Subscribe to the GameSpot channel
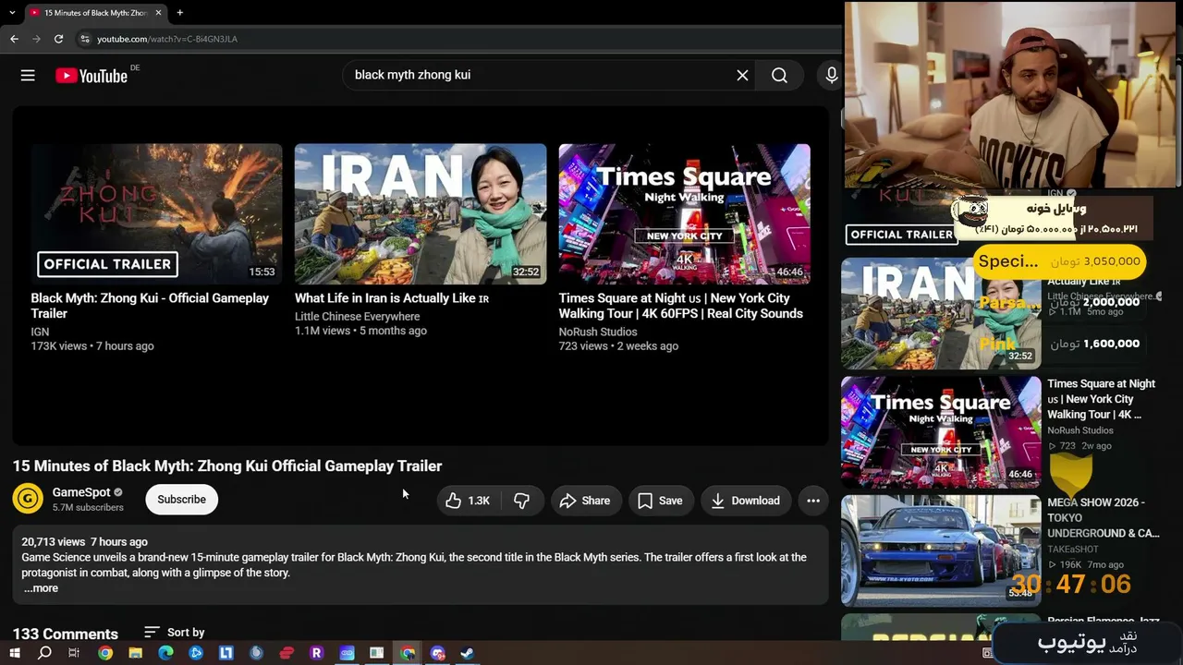1183x665 pixels. 181,500
